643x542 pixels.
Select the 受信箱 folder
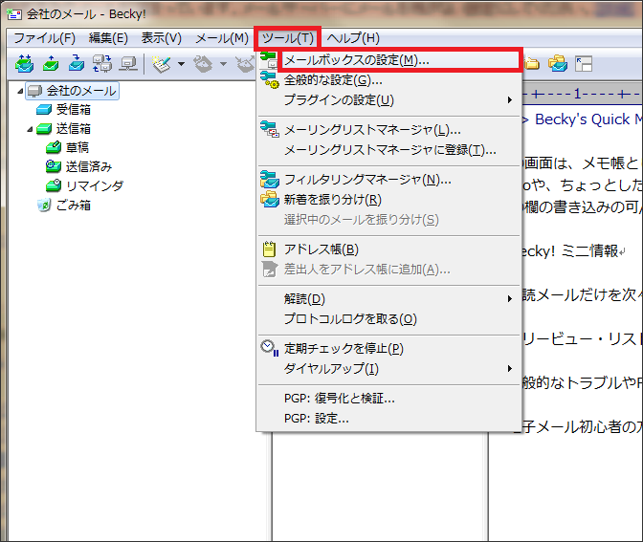click(73, 109)
